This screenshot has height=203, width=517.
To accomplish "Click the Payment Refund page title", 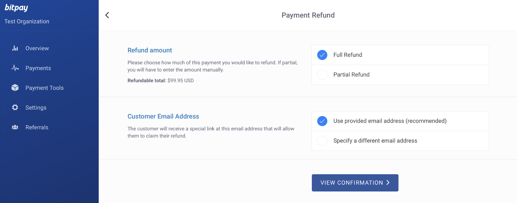I will (308, 15).
